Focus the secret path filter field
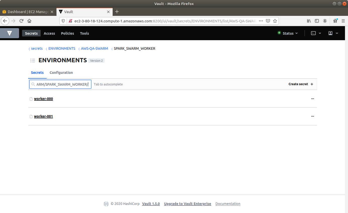The image size is (348, 213). pos(60,84)
